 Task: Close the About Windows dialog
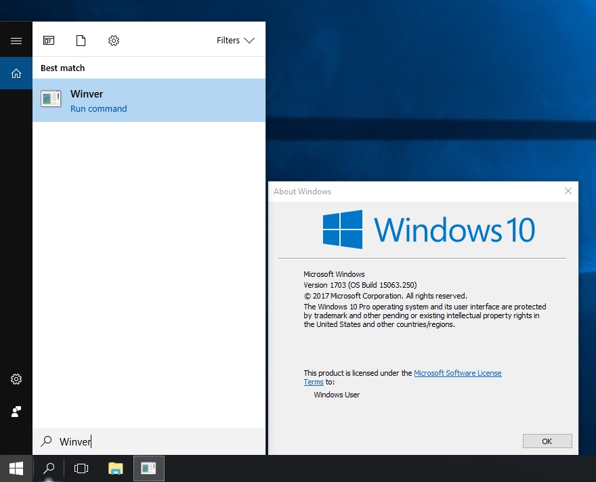568,191
